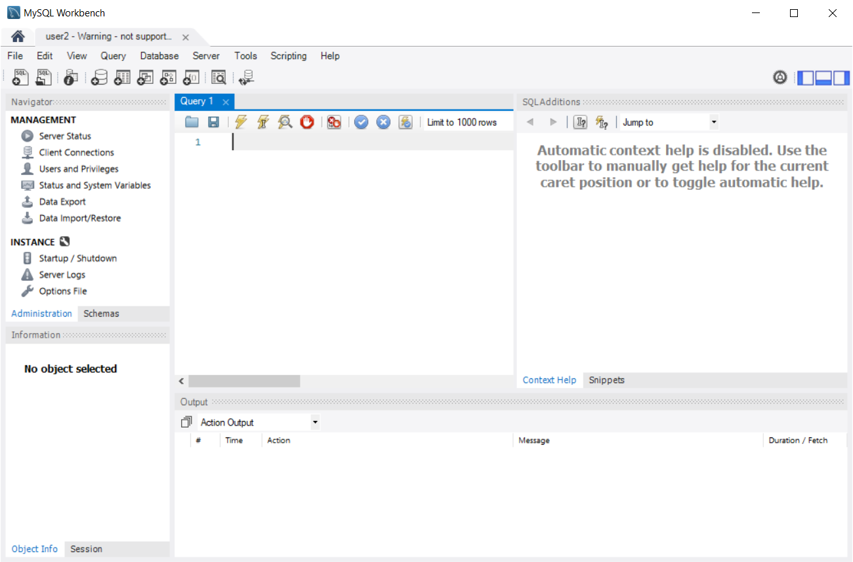853x562 pixels.
Task: Switch to Schemas tab in Navigator
Action: tap(101, 313)
